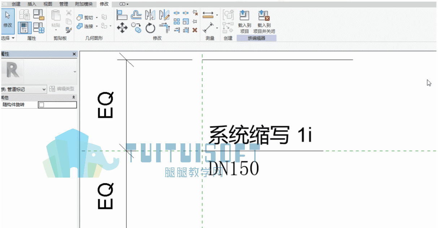The image size is (438, 228).
Task: Select the Match Type Properties paintbrush icon
Action: pos(69,30)
